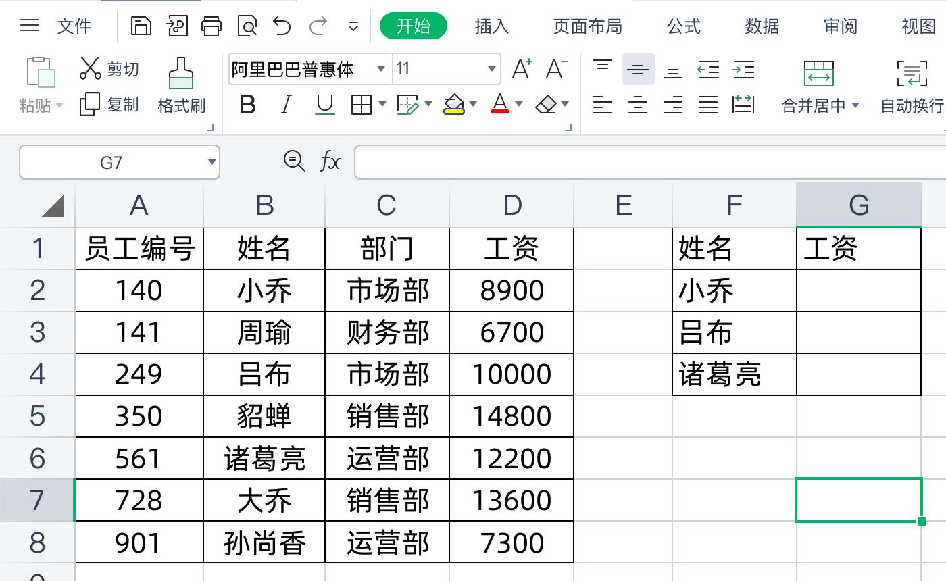Click the formula bar input field
Viewport: 946px width, 581px height.
click(x=608, y=161)
